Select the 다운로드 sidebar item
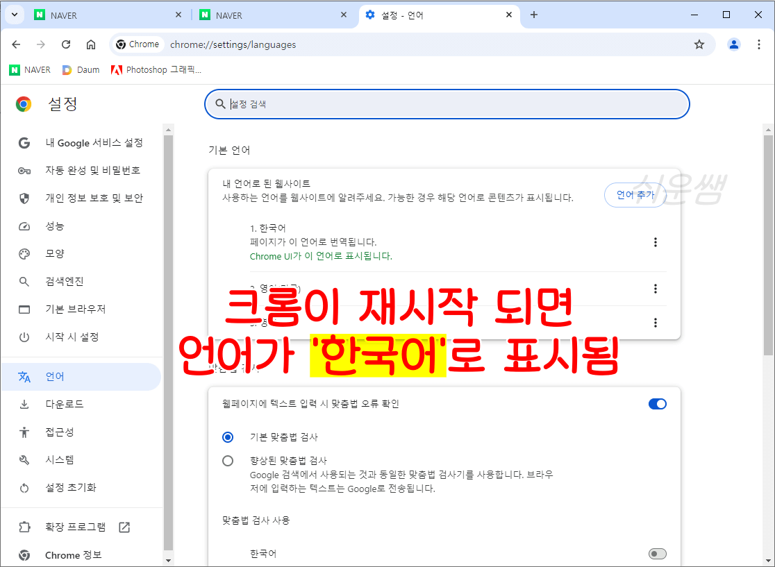 pyautogui.click(x=64, y=403)
